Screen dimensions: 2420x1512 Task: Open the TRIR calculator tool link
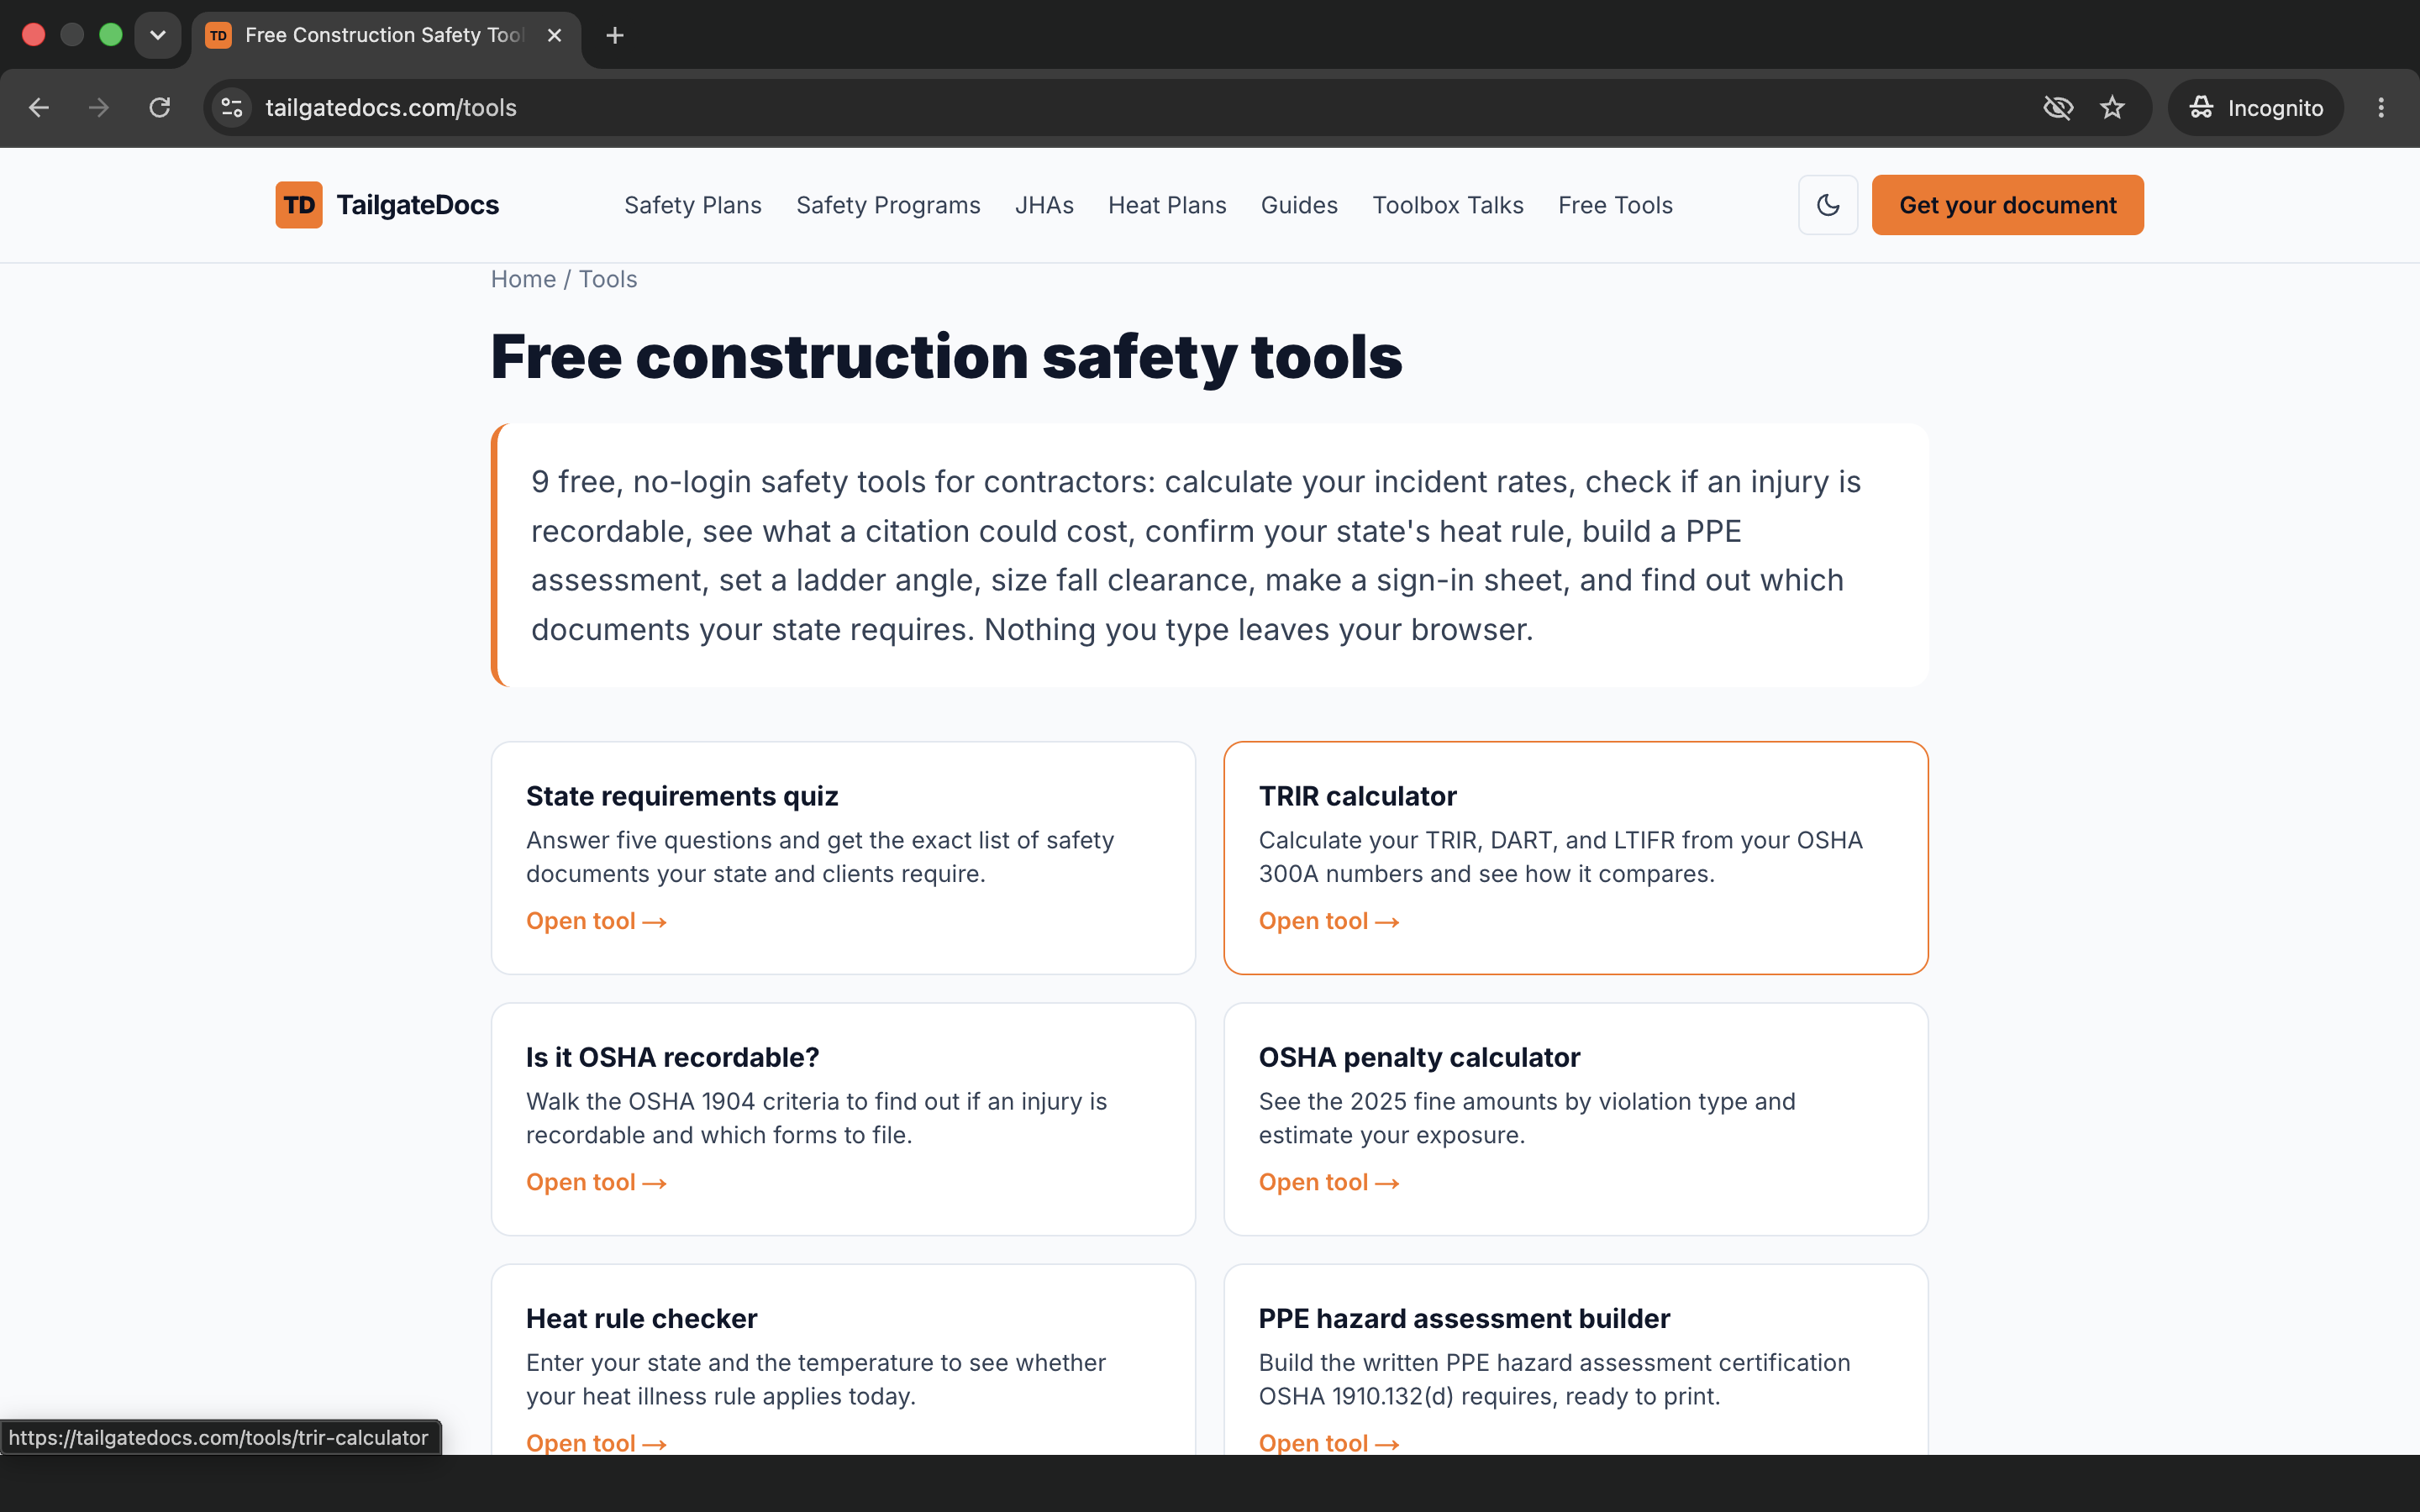[1328, 921]
